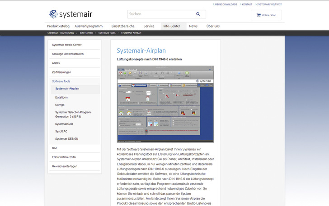Open the Produktkatalog menu
Screen dimensions: 329x206
coord(58,26)
